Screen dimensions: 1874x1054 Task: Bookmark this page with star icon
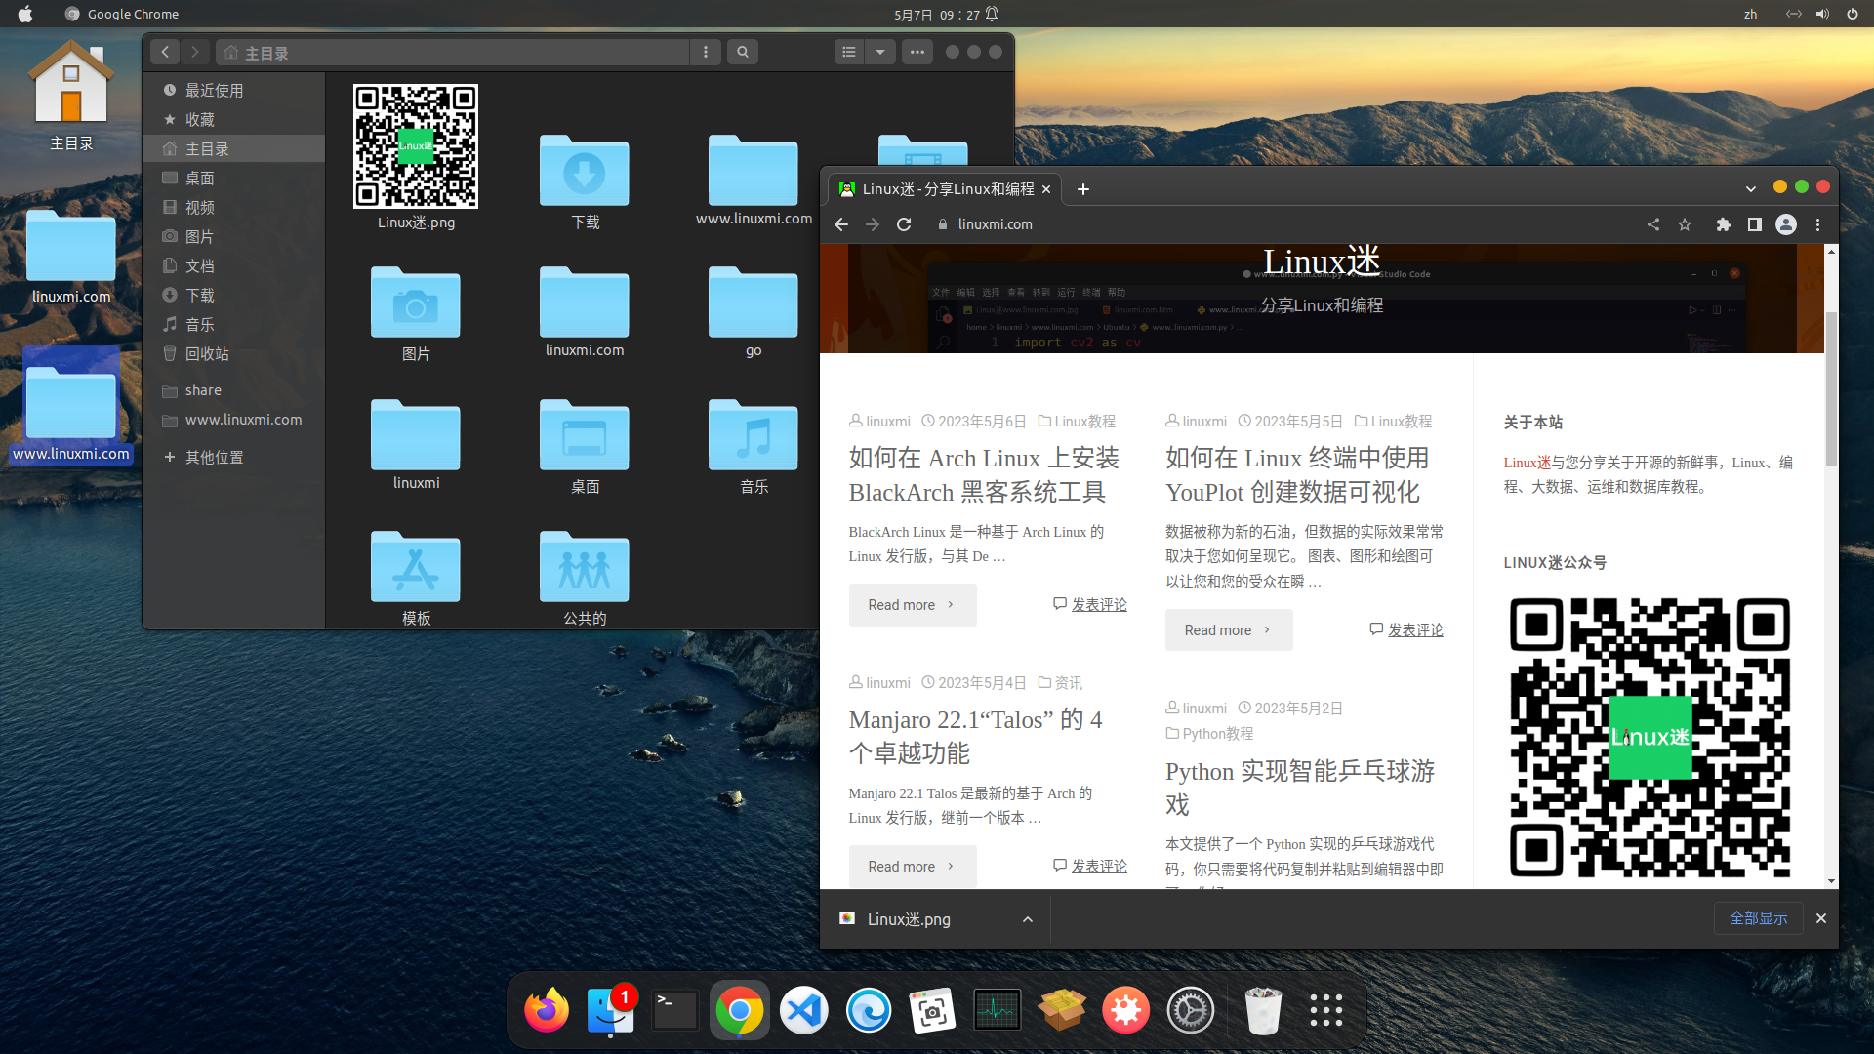(x=1685, y=224)
